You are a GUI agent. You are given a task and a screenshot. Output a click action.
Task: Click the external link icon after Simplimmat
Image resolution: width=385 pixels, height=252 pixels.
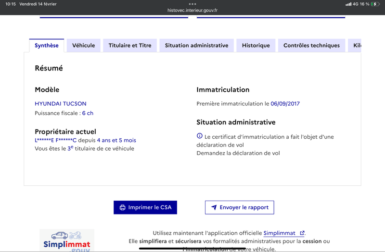302,233
